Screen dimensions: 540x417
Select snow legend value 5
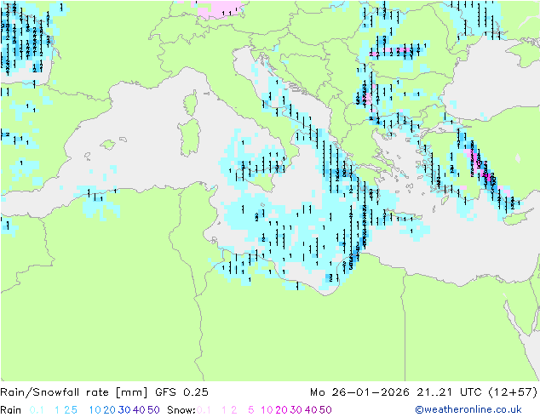click(x=251, y=410)
